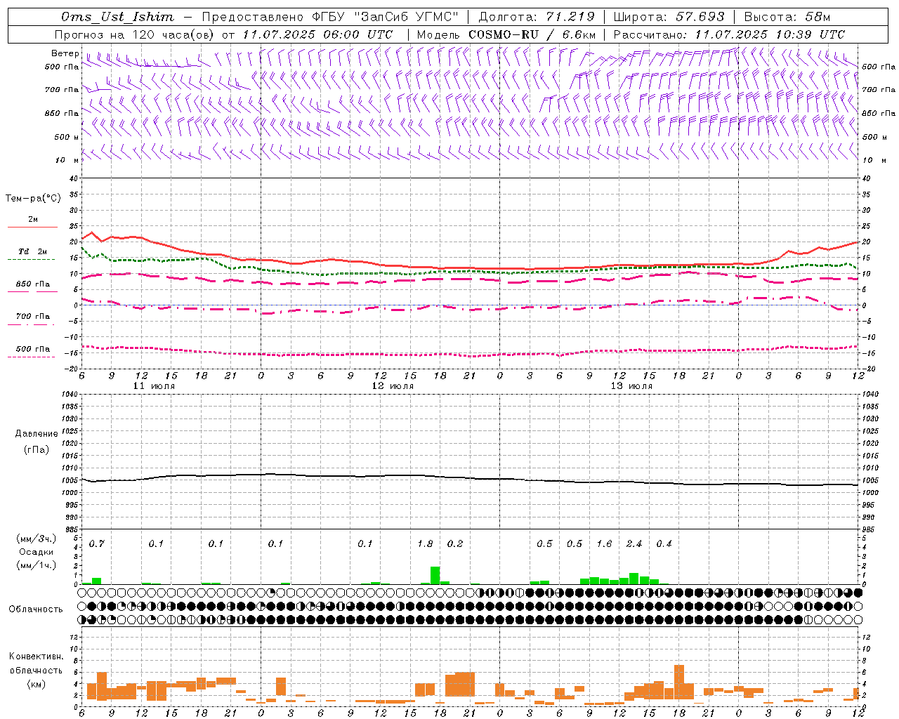The height and width of the screenshot is (719, 899).
Task: Click the 0.7 precipitation value
Action: (x=96, y=544)
